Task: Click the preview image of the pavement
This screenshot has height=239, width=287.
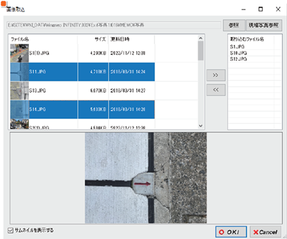Action: click(x=146, y=178)
